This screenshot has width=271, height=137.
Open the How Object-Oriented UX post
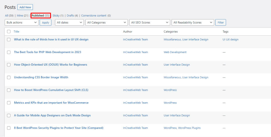(x=50, y=65)
